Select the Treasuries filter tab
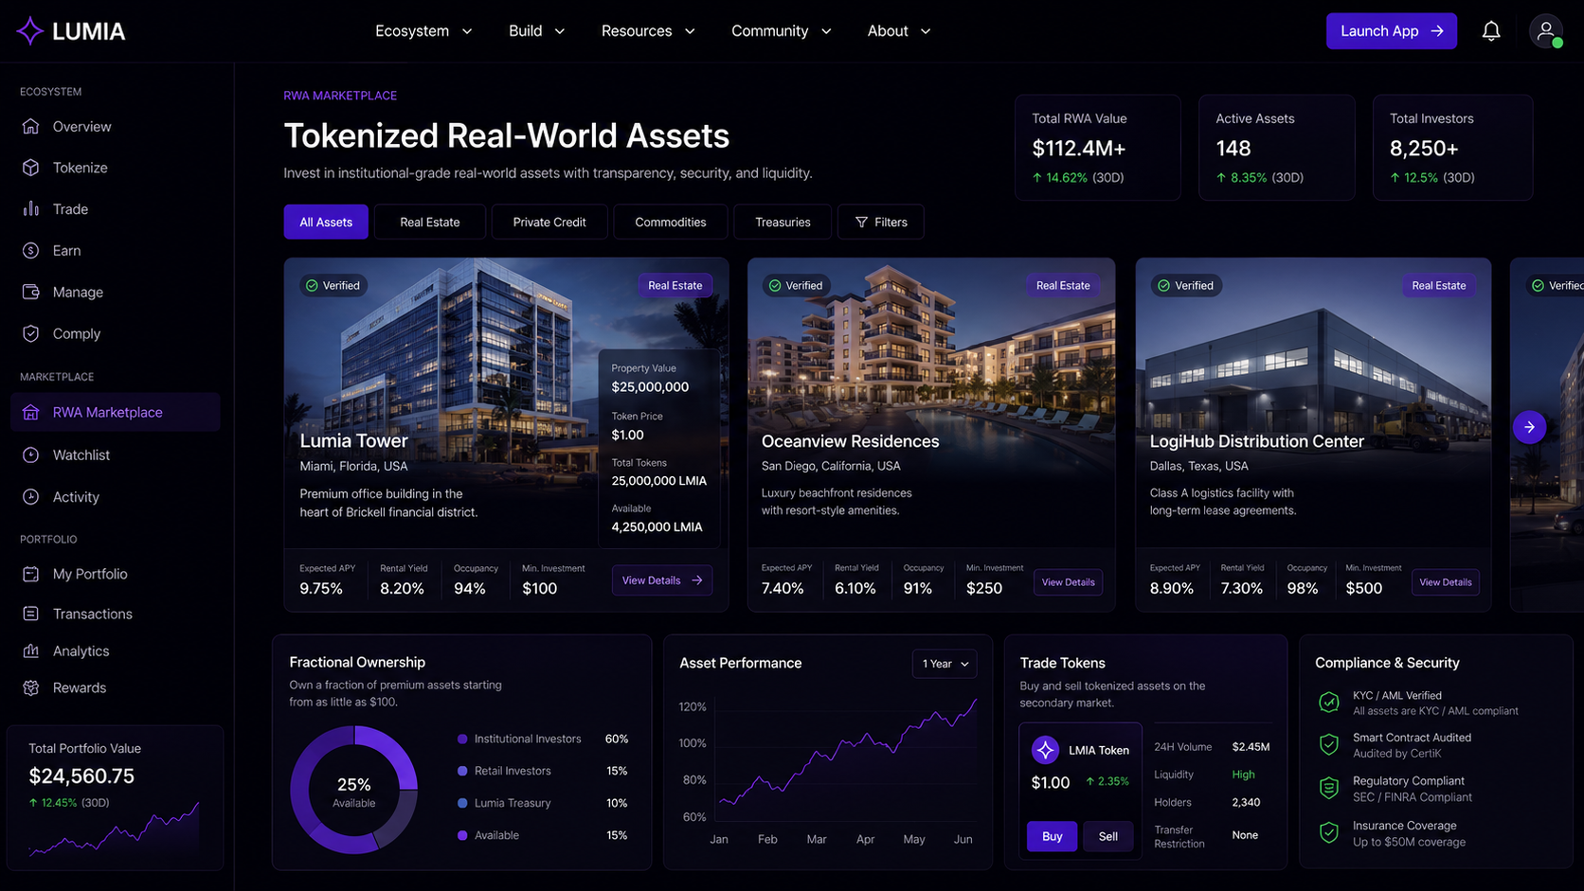Viewport: 1584px width, 891px height. 783,223
